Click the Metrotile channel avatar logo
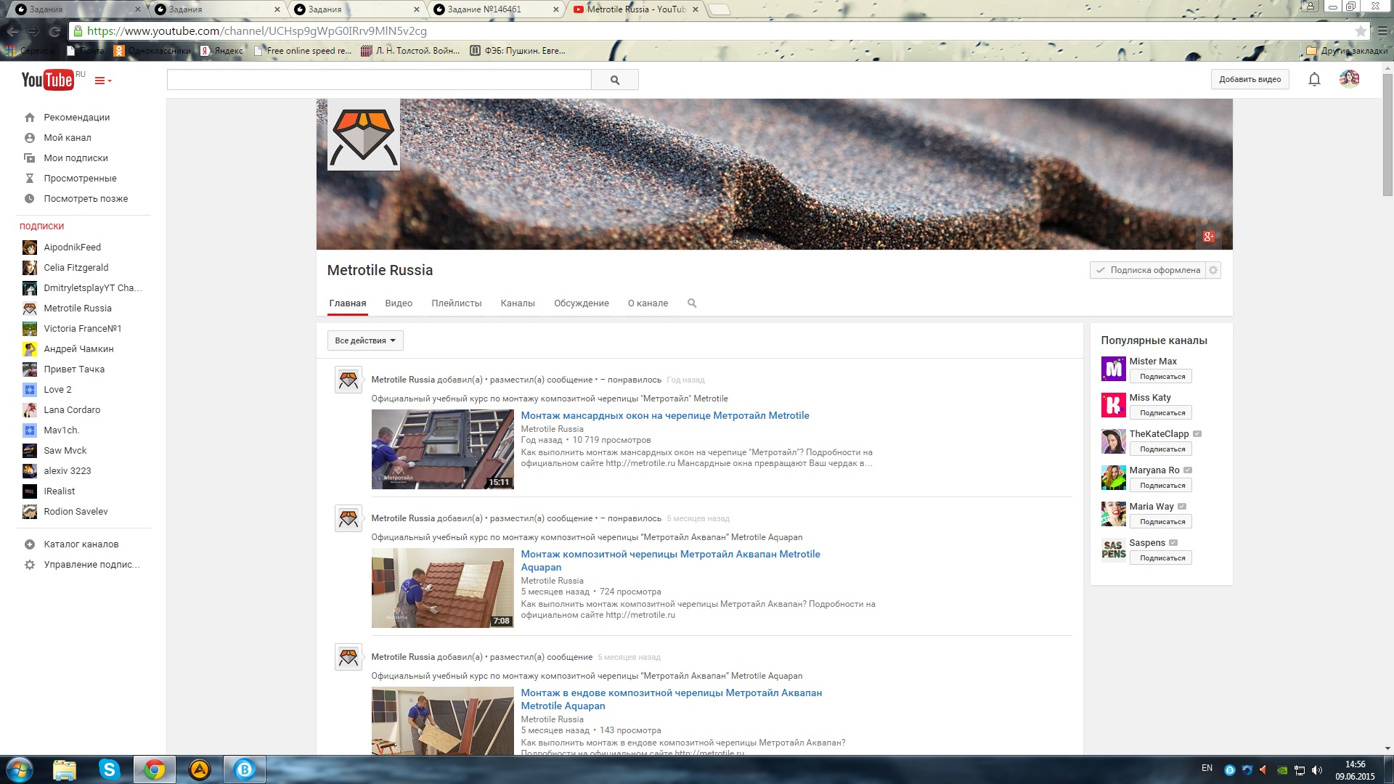The height and width of the screenshot is (784, 1394). click(x=364, y=135)
